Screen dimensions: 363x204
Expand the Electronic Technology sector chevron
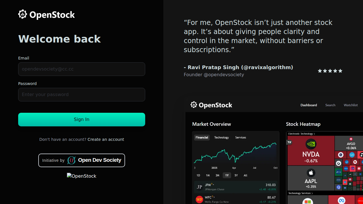click(314, 134)
